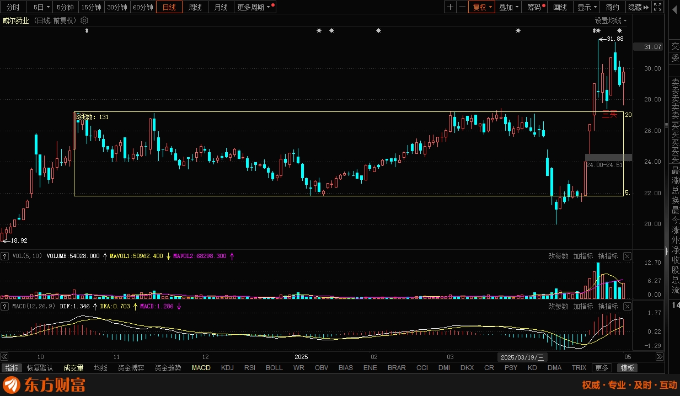This screenshot has height=396, width=680.
Task: Toggle 画线 drawing tools
Action: tap(560, 7)
